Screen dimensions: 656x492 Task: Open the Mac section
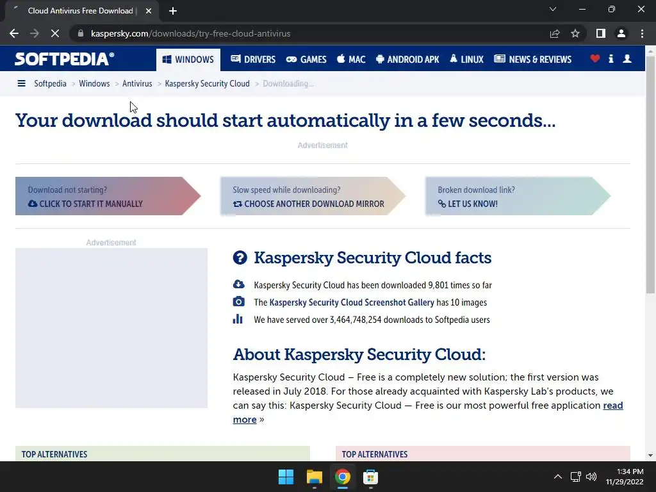[x=352, y=60]
